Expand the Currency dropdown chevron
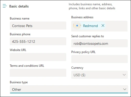Viewport: 131px width, 97px height. (x=124, y=75)
